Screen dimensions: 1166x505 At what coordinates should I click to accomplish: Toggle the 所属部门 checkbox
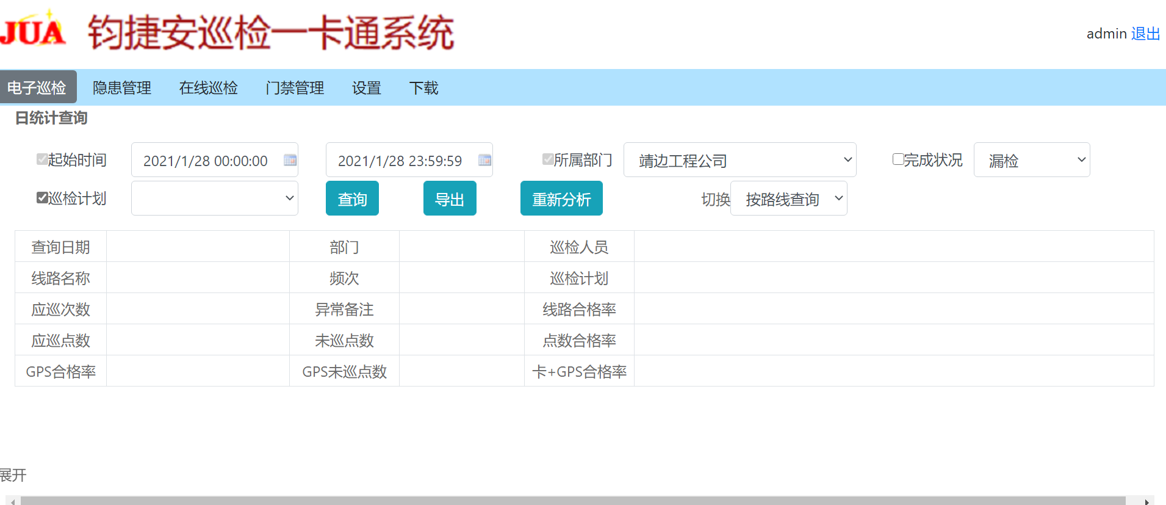point(548,159)
